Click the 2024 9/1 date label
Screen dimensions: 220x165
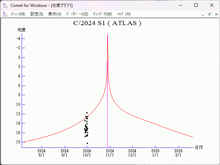pyautogui.click(x=65, y=153)
